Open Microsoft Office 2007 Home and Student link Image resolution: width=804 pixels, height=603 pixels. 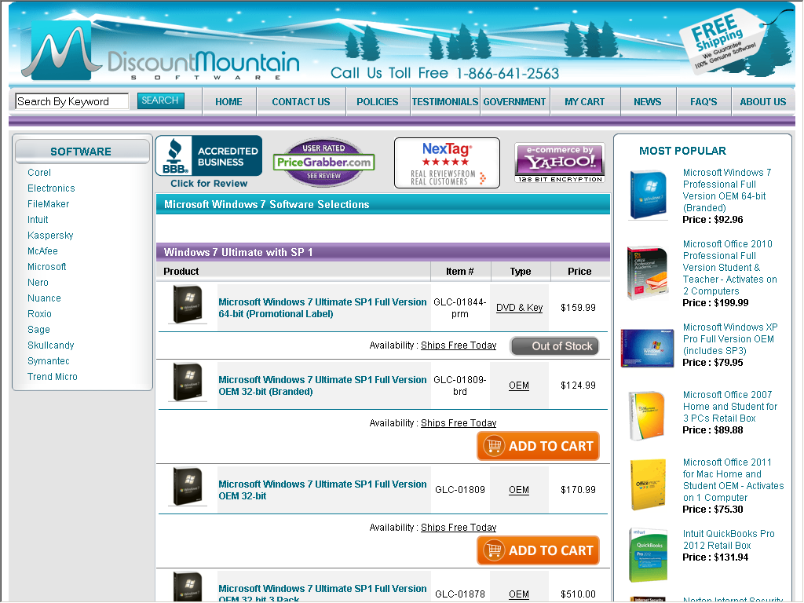[730, 407]
